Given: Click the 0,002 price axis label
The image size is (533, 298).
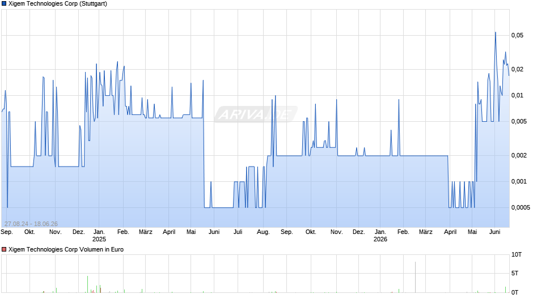Looking at the screenshot, I should pyautogui.click(x=519, y=155).
